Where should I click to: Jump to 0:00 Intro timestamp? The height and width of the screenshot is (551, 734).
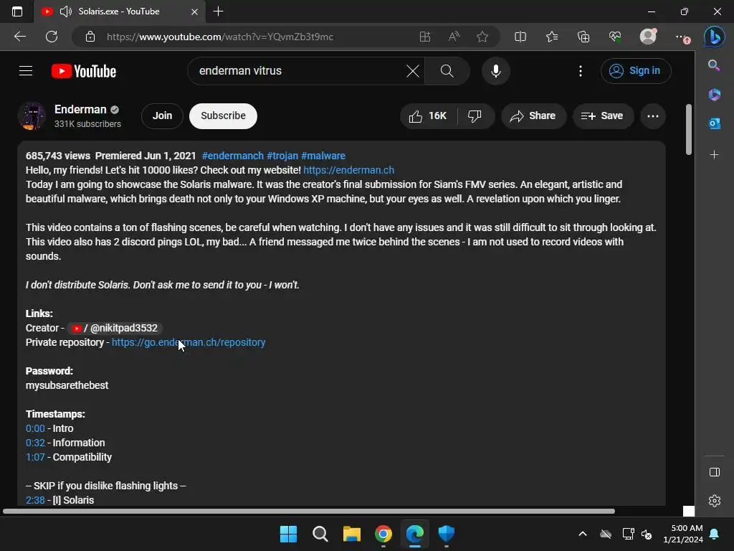click(x=35, y=428)
